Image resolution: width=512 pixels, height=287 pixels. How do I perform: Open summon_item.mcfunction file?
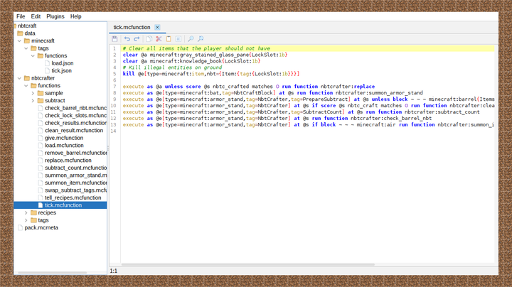[x=76, y=183]
